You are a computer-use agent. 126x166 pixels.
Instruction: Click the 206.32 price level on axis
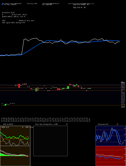123,86
